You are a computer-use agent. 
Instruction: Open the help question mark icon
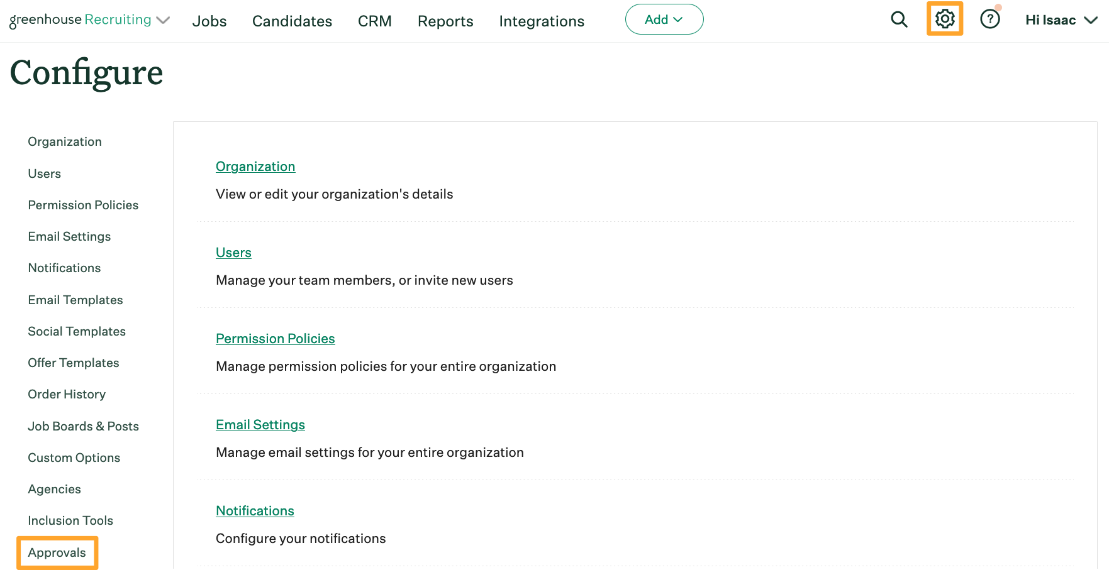coord(989,19)
